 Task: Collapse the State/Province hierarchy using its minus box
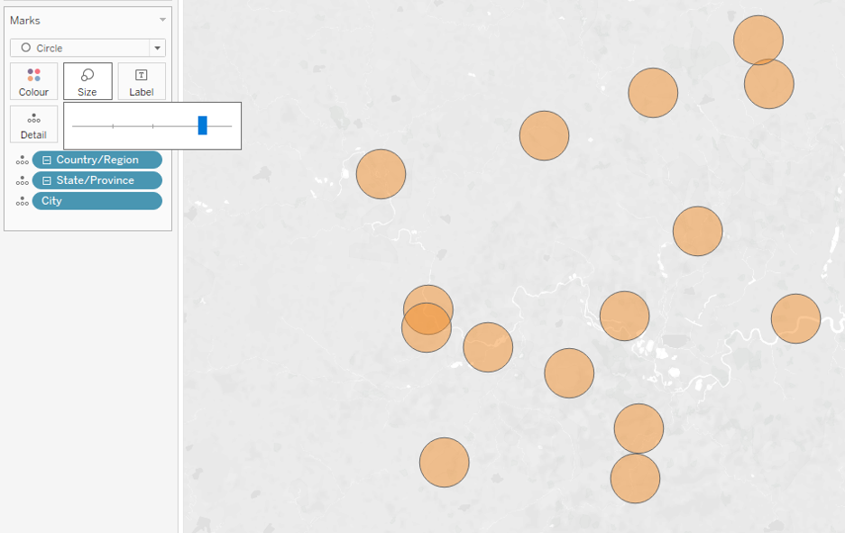click(47, 180)
